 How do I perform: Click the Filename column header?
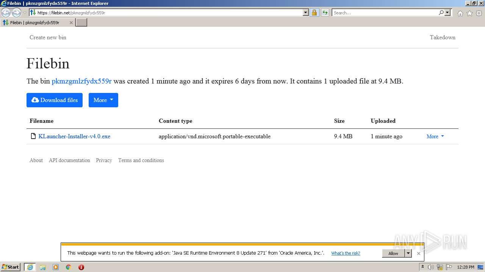pyautogui.click(x=42, y=121)
